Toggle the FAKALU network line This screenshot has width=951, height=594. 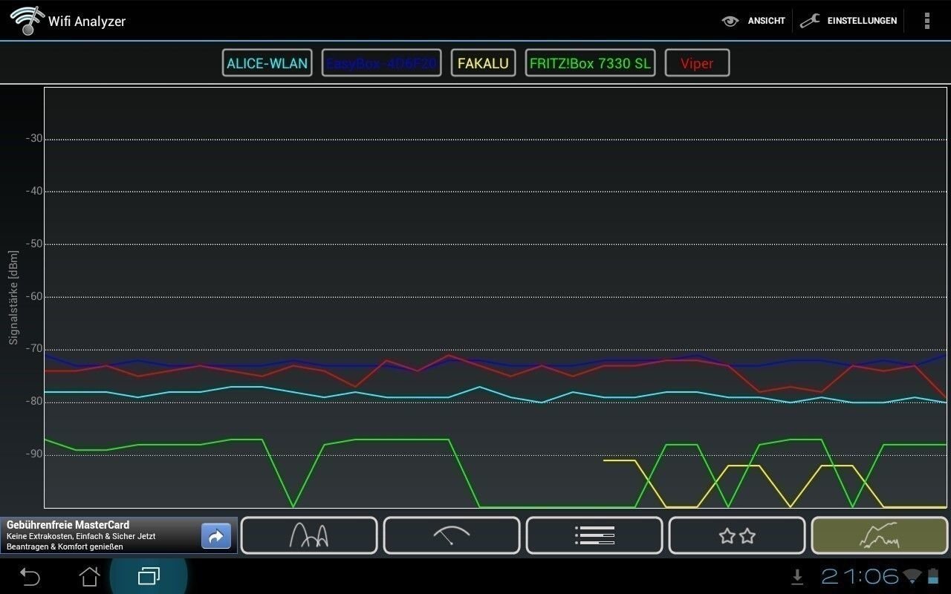coord(483,63)
